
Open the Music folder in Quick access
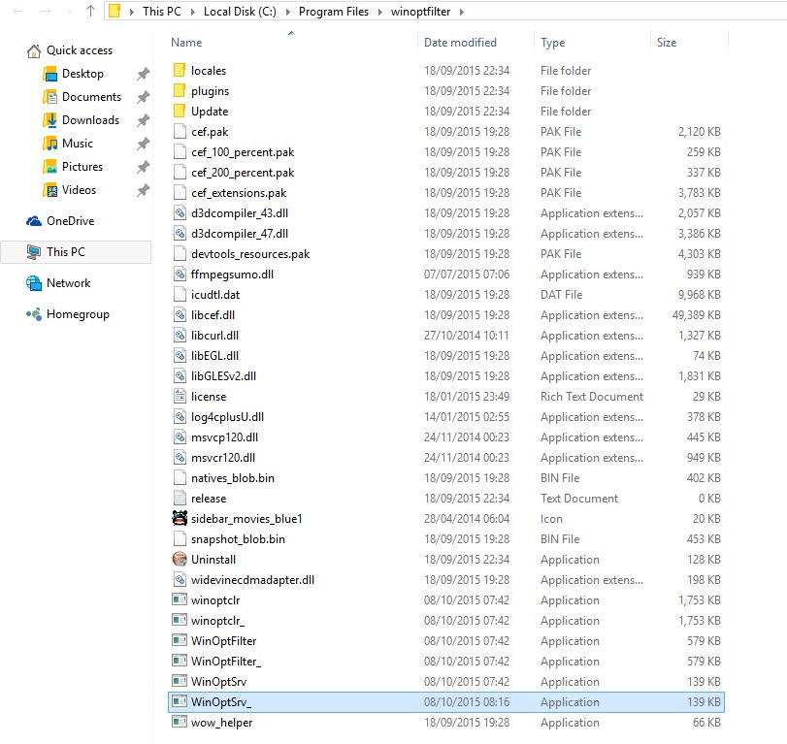pos(78,144)
